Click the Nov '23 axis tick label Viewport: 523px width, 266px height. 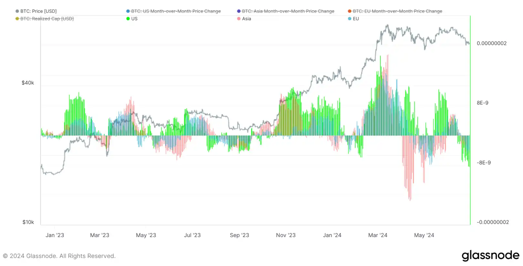[x=286, y=235]
